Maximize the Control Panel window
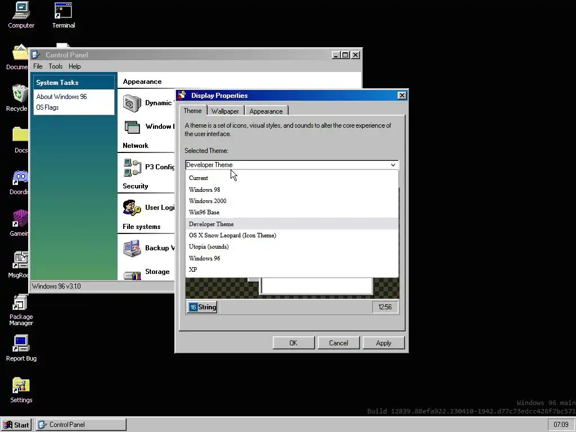 pos(345,55)
